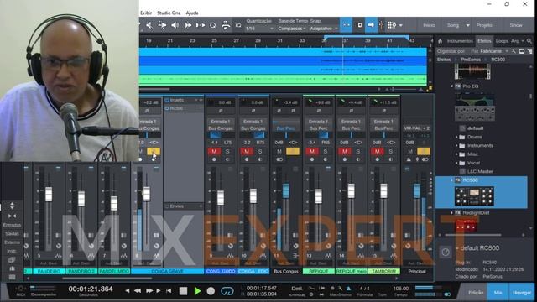Expand the RedlightDist effect entry
The width and height of the screenshot is (537, 302).
pos(451,212)
